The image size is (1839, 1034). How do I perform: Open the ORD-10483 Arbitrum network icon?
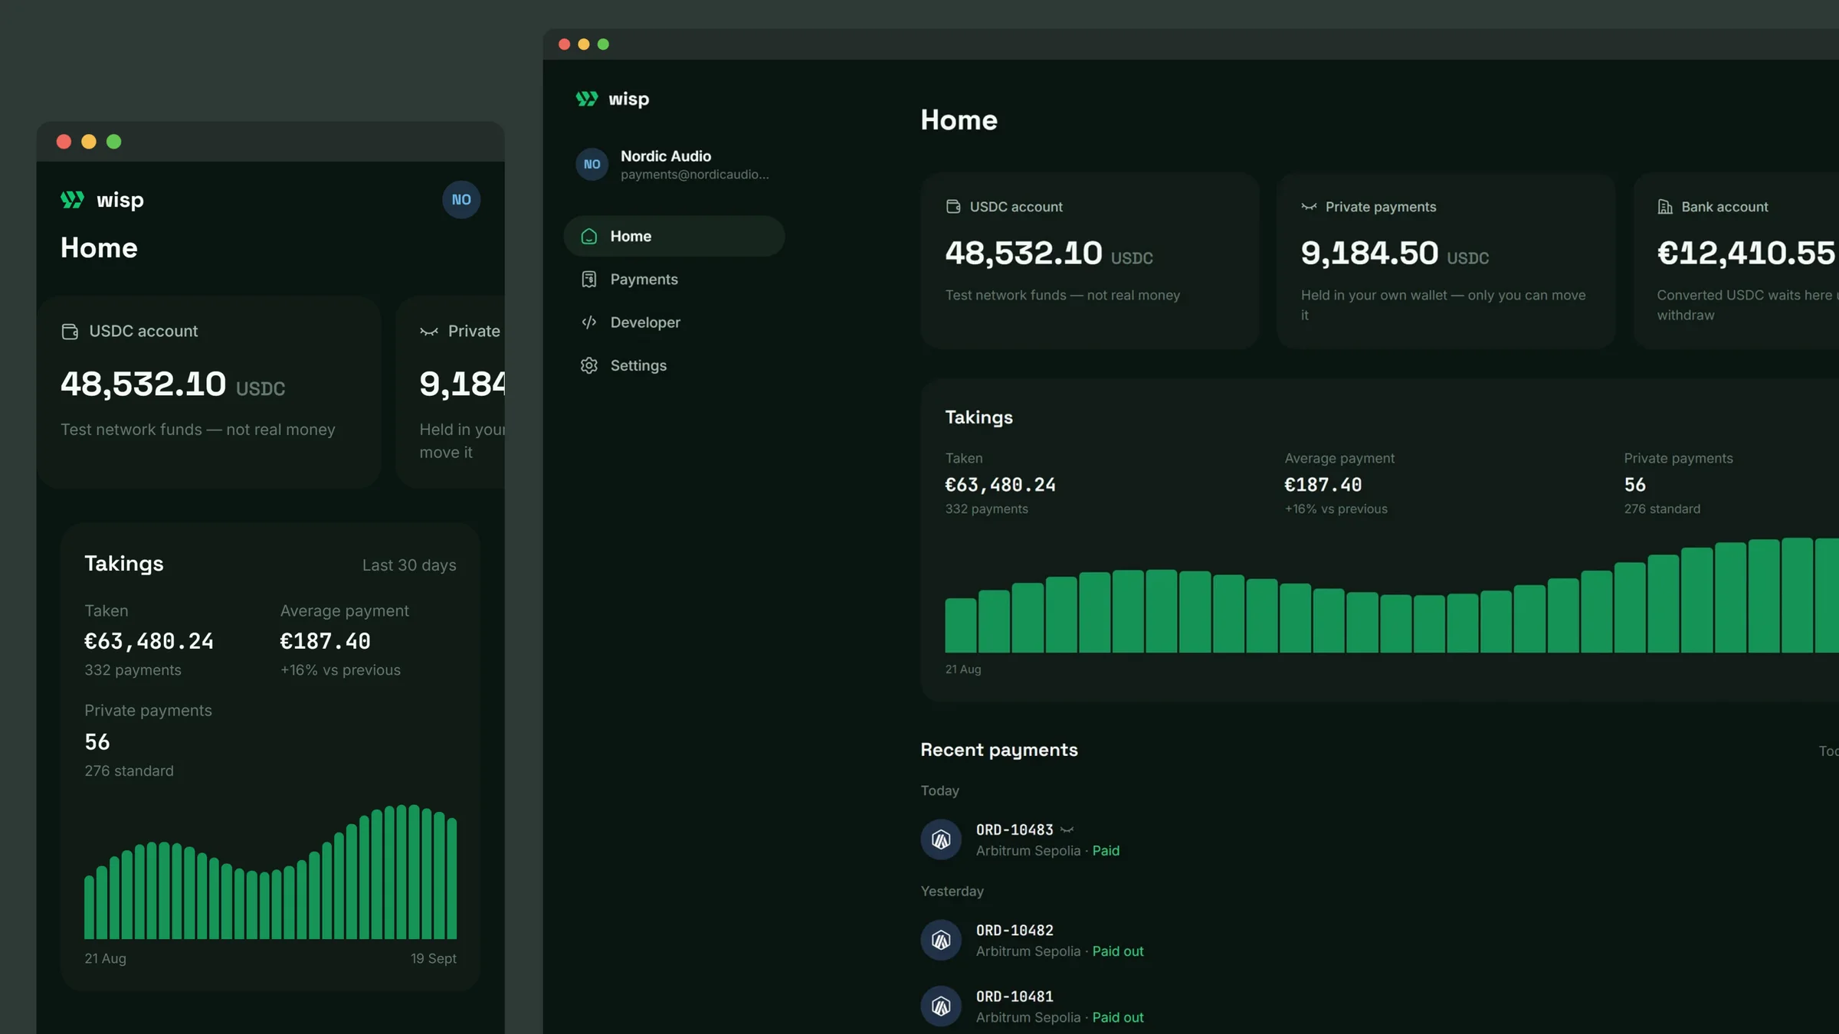(941, 839)
